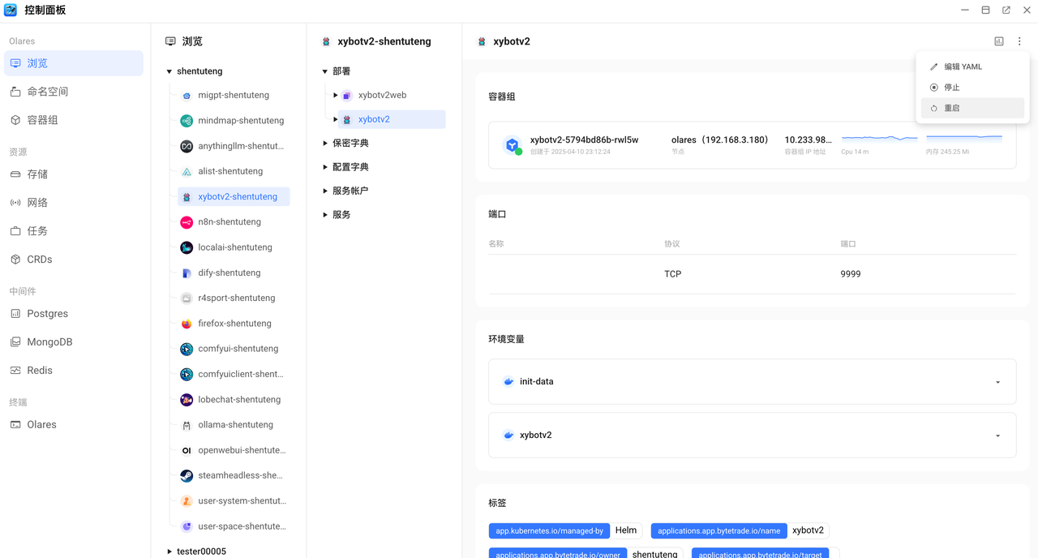Click the CPU usage sparkline chart
This screenshot has width=1038, height=558.
coord(880,138)
